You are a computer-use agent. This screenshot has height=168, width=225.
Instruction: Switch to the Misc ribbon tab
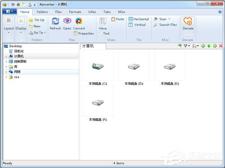[x=121, y=12]
